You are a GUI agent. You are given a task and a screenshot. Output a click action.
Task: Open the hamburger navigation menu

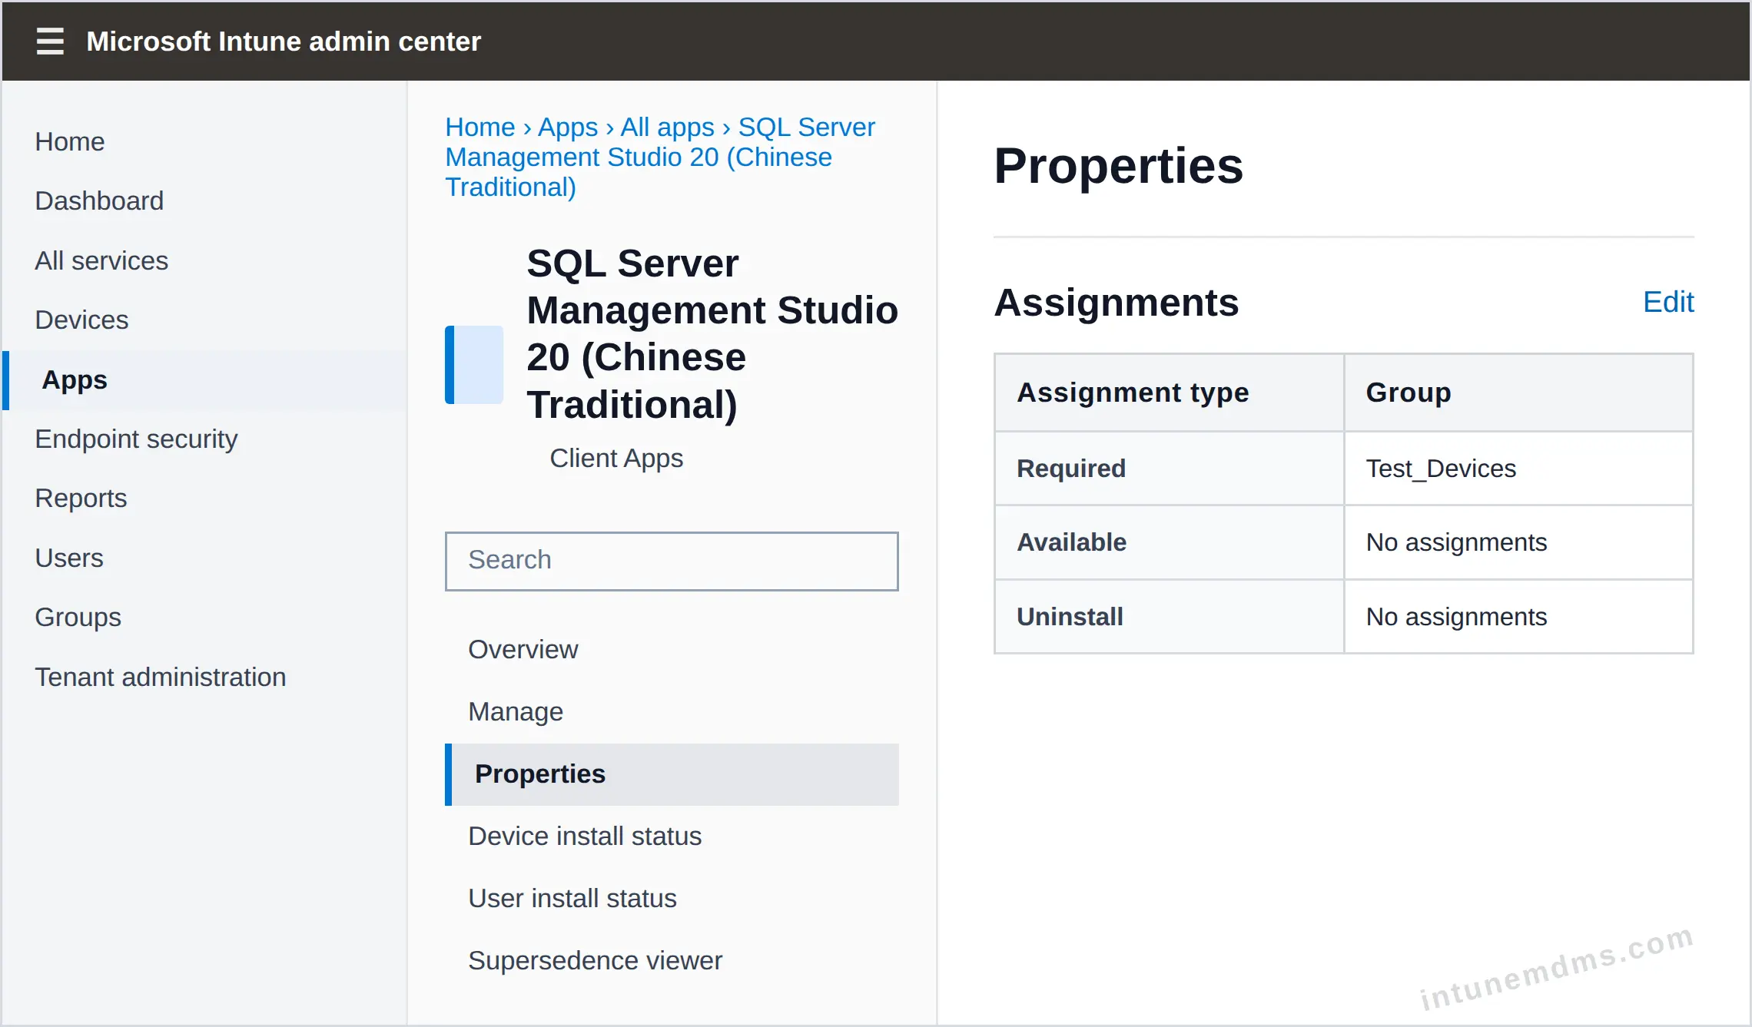(50, 41)
